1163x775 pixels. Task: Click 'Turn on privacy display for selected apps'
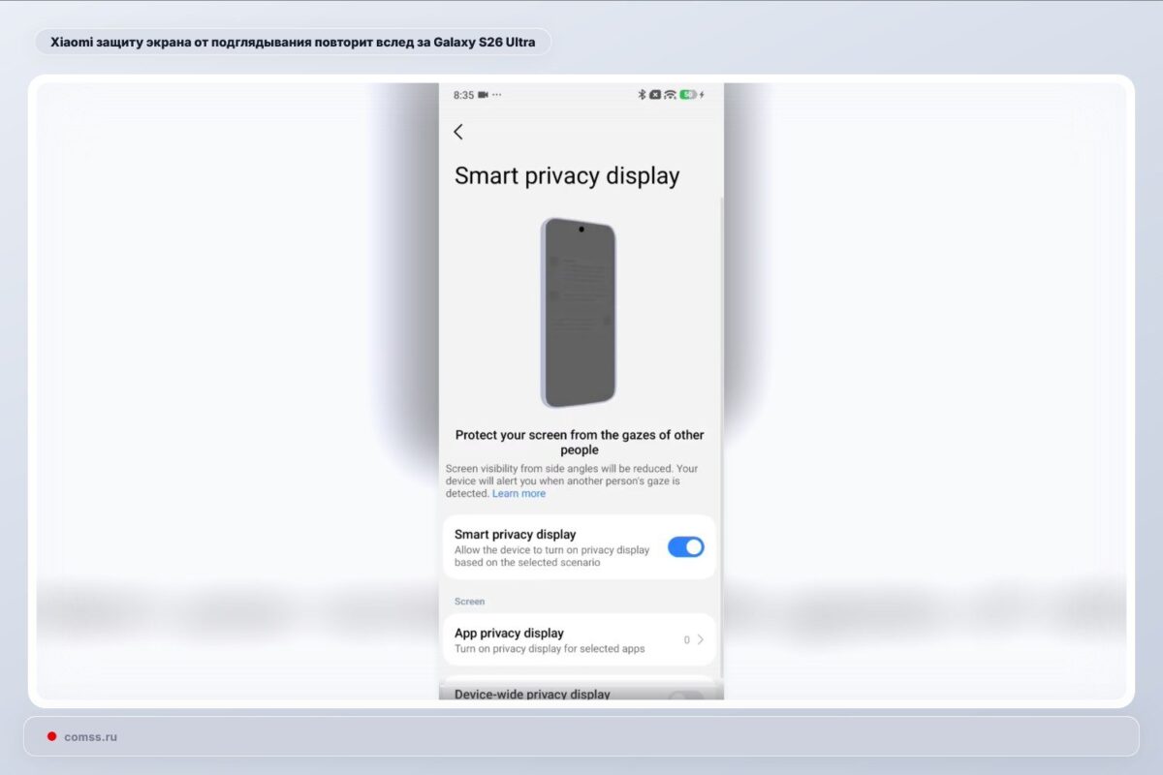tap(550, 648)
